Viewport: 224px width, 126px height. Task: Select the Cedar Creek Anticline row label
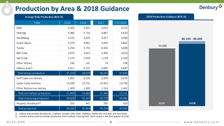[29, 83]
